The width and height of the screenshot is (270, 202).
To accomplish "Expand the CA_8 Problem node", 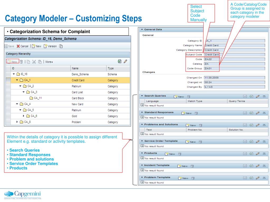I will pyautogui.click(x=17, y=122).
